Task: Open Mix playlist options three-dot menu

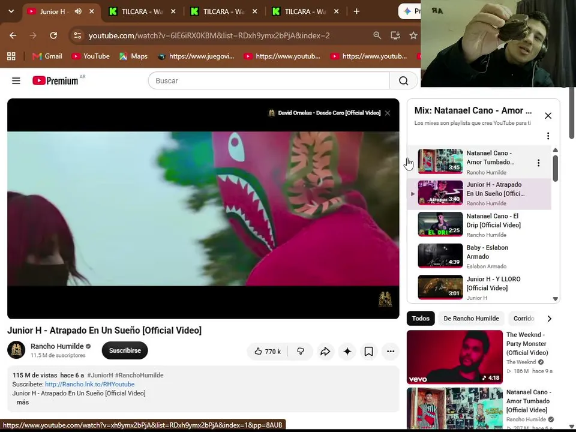Action: tap(548, 136)
